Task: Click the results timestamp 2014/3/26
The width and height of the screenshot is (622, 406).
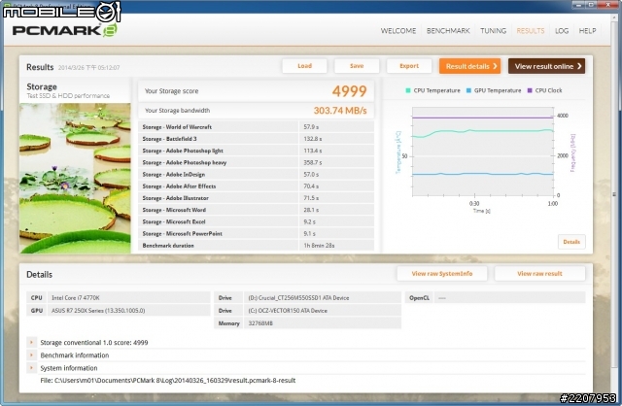Action: 88,68
